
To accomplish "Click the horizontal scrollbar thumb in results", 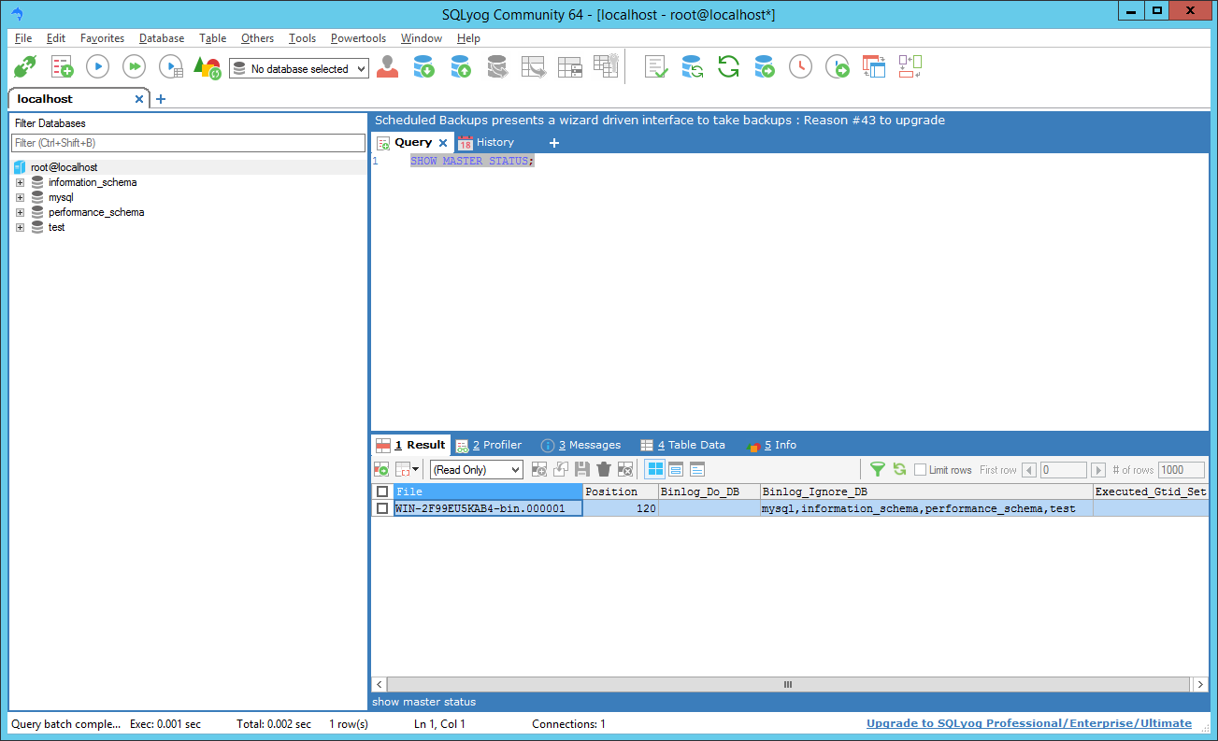I will pyautogui.click(x=788, y=685).
